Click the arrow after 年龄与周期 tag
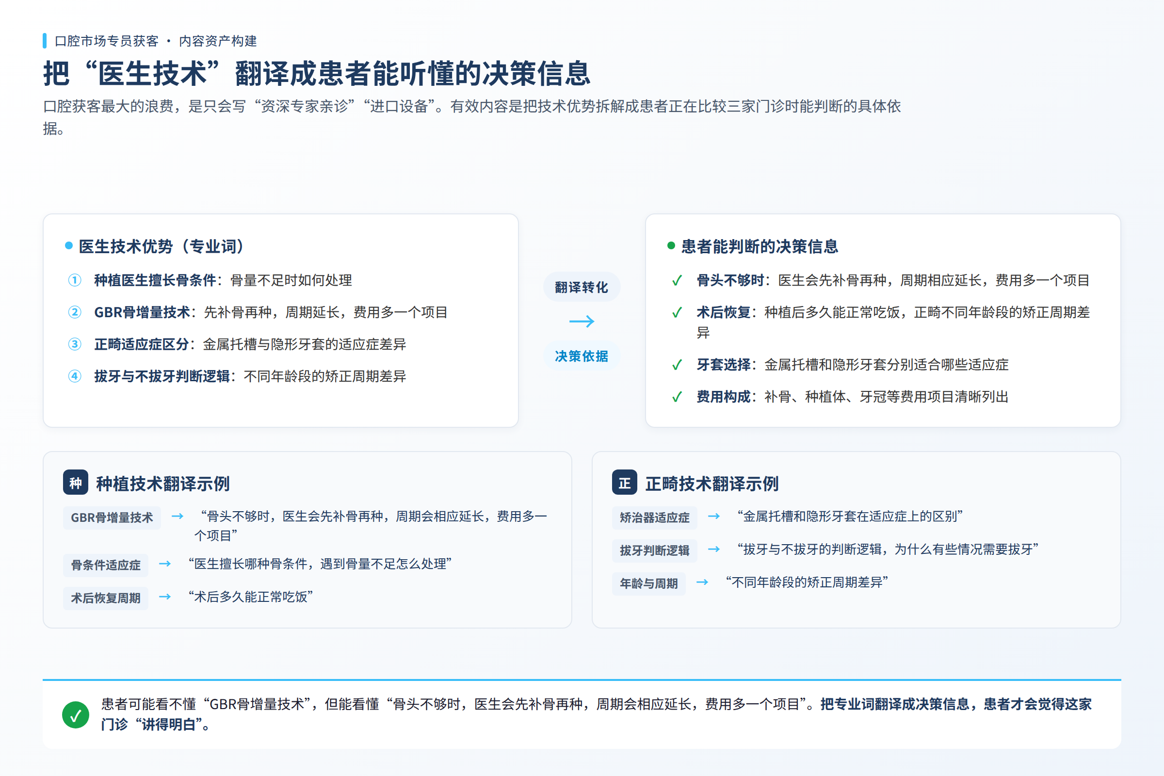 coord(702,582)
